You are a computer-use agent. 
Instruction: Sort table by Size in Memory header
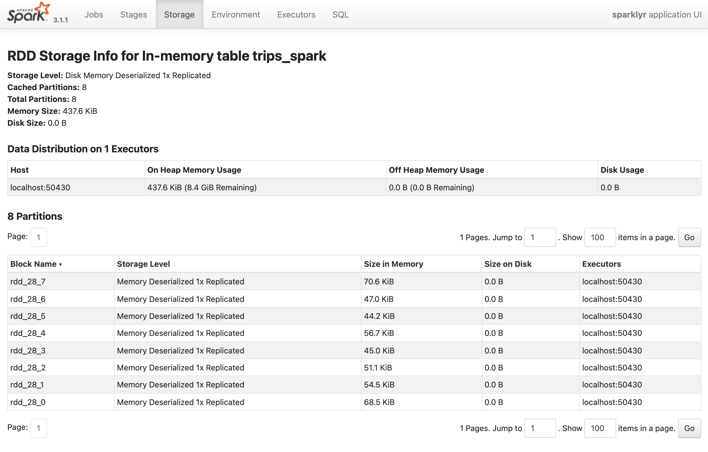point(393,264)
